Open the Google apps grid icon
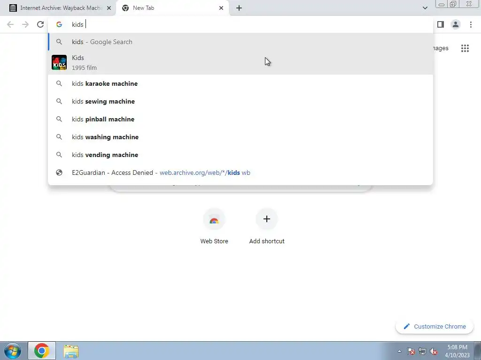 [x=465, y=48]
